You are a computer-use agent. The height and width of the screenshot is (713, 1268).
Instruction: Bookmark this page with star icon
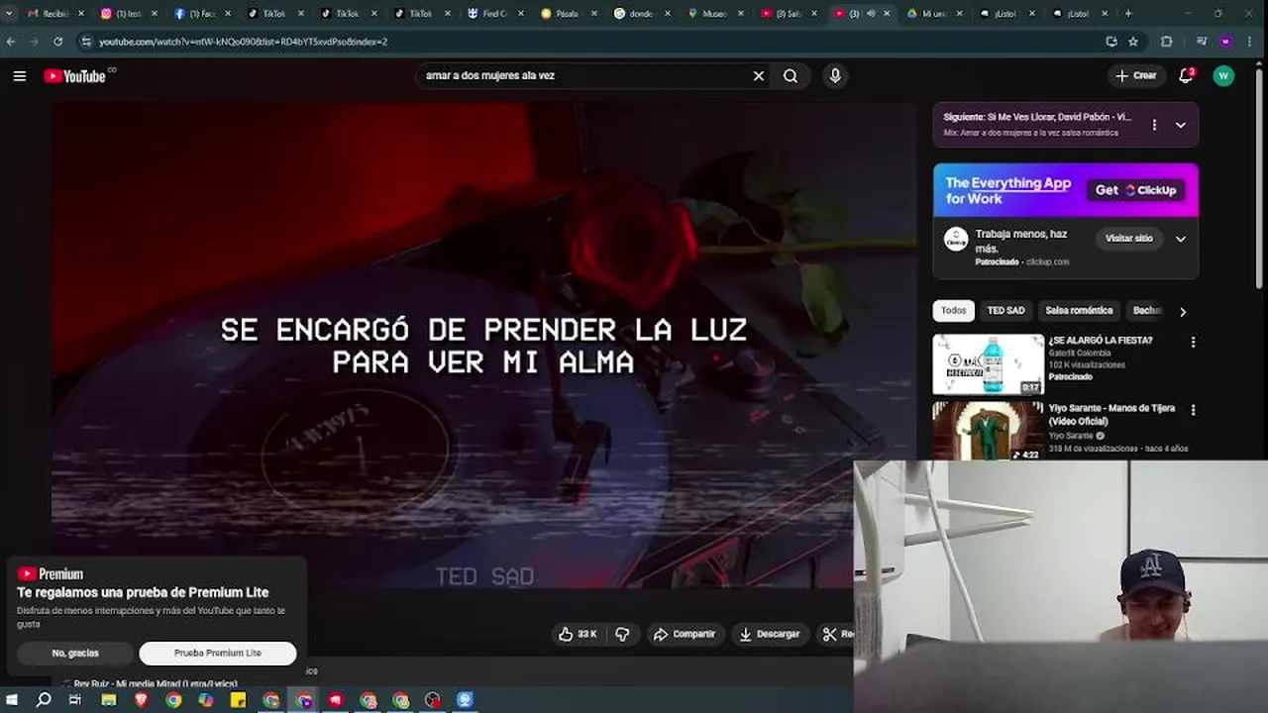[1133, 42]
